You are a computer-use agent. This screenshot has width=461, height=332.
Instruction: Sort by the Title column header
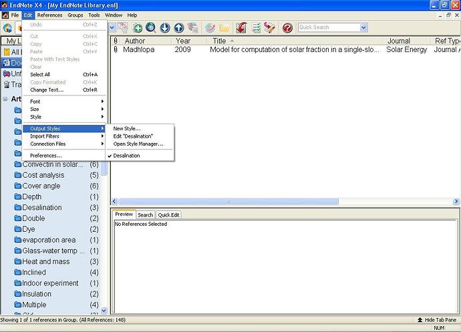[295, 41]
